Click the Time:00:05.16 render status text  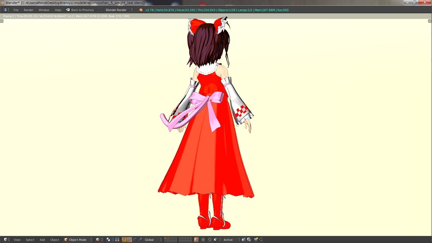point(27,16)
